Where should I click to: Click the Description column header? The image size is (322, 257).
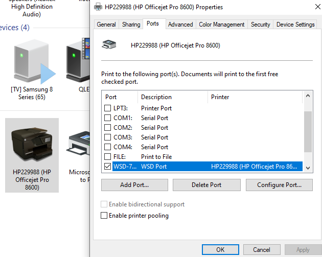[x=173, y=97]
